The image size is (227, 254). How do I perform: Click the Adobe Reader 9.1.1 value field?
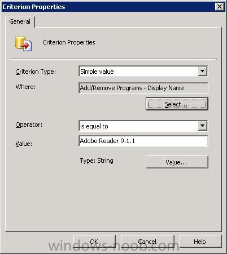point(143,141)
